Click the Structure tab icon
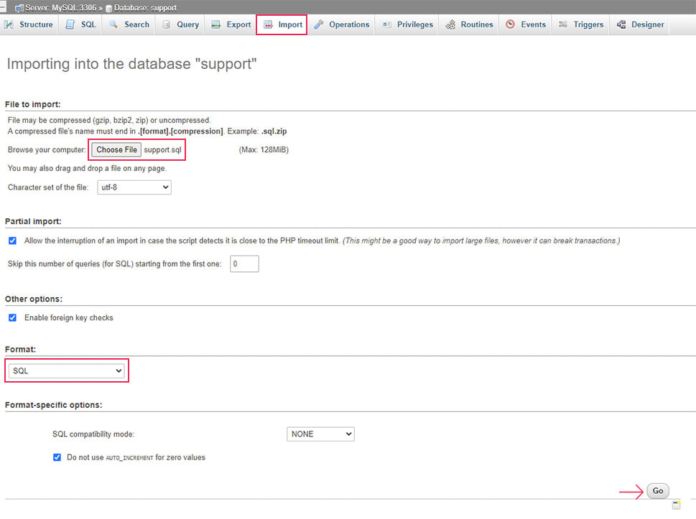 9,25
